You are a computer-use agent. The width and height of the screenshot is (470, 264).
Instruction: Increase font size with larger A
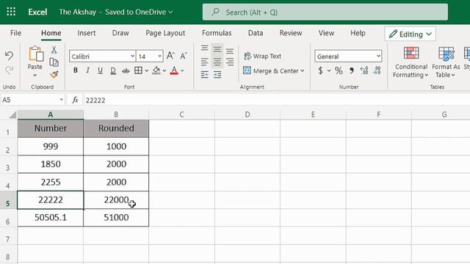[170, 56]
